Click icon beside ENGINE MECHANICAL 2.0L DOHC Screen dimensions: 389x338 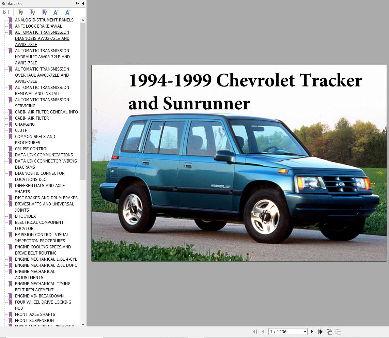point(10,265)
